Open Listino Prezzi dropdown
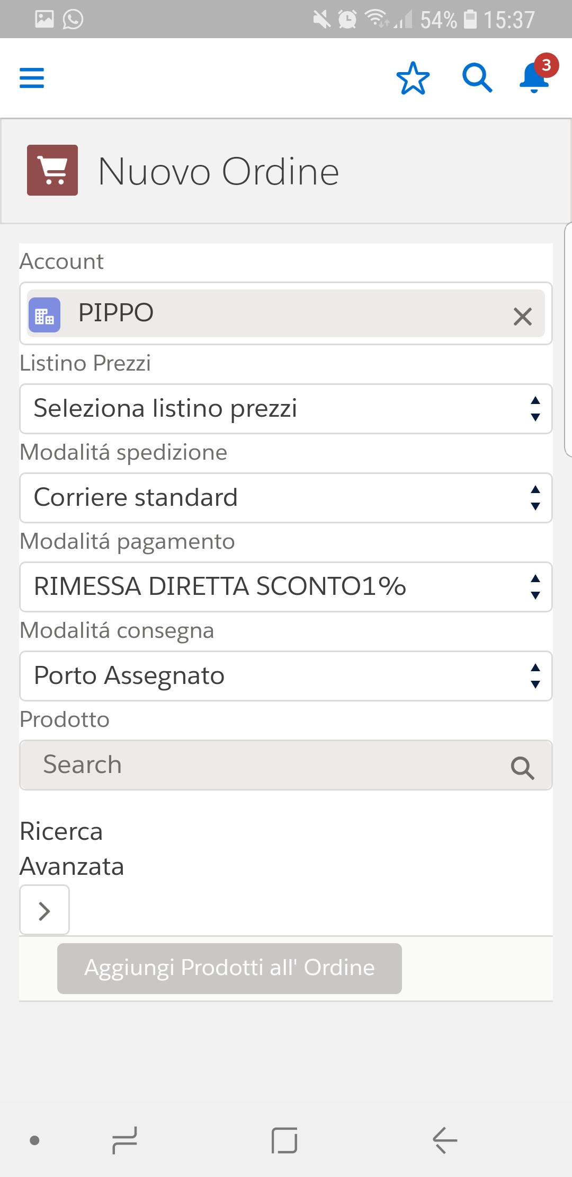572x1177 pixels. (x=286, y=409)
